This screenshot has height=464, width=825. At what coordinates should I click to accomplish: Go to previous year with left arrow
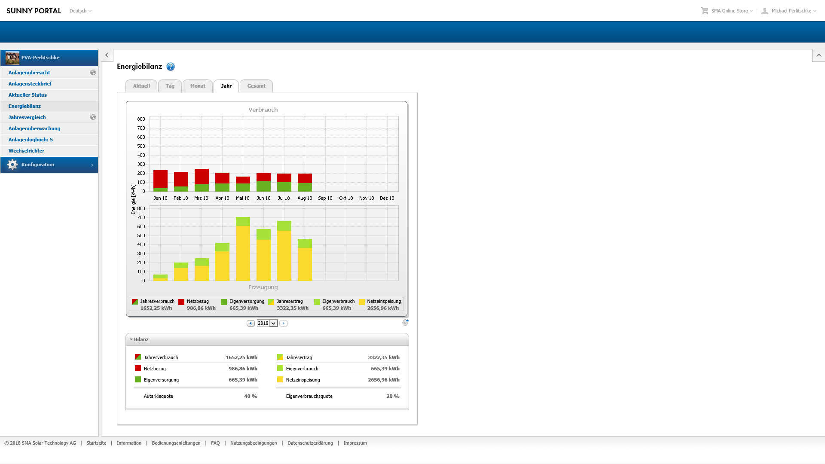pos(251,323)
